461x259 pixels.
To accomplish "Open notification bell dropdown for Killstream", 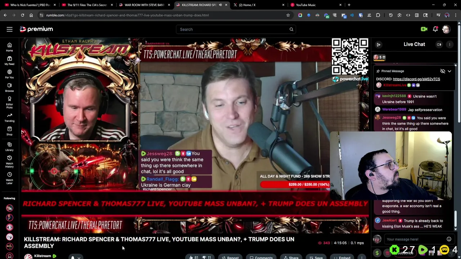I will tap(75, 257).
